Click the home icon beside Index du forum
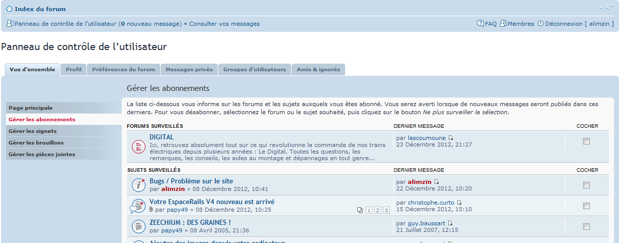This screenshot has height=243, width=619. tap(9, 9)
